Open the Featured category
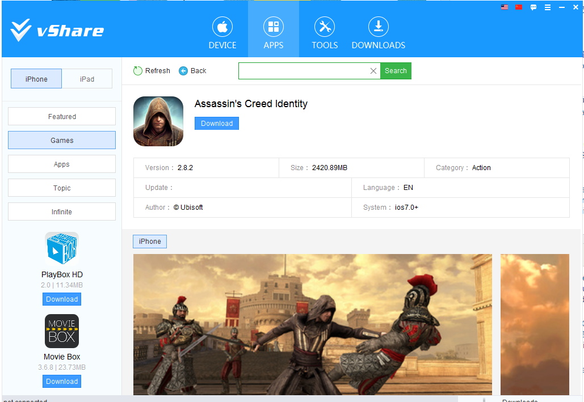Image resolution: width=584 pixels, height=402 pixels. click(x=62, y=116)
